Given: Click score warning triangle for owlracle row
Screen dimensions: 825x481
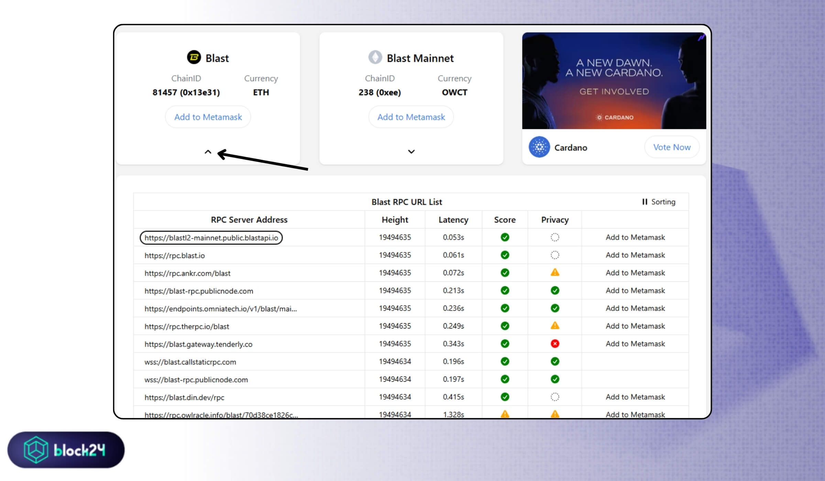Looking at the screenshot, I should click(x=505, y=414).
